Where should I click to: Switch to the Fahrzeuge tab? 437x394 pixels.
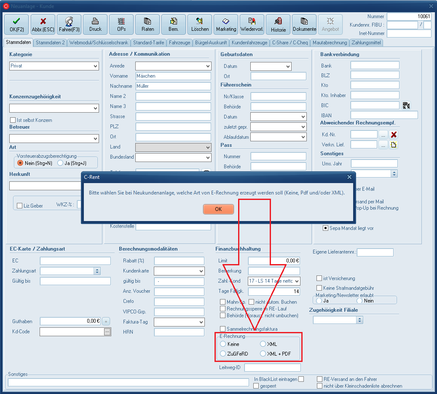[x=180, y=43]
